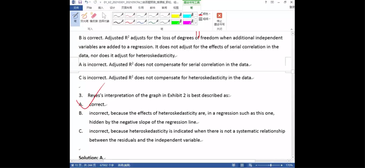Click the Save icon in title bar
This screenshot has height=168, width=365.
[80, 2]
